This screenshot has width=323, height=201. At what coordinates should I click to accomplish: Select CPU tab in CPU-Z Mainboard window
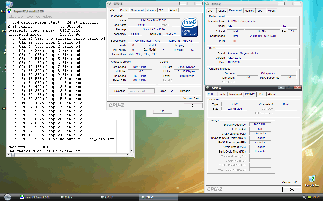(x=210, y=11)
